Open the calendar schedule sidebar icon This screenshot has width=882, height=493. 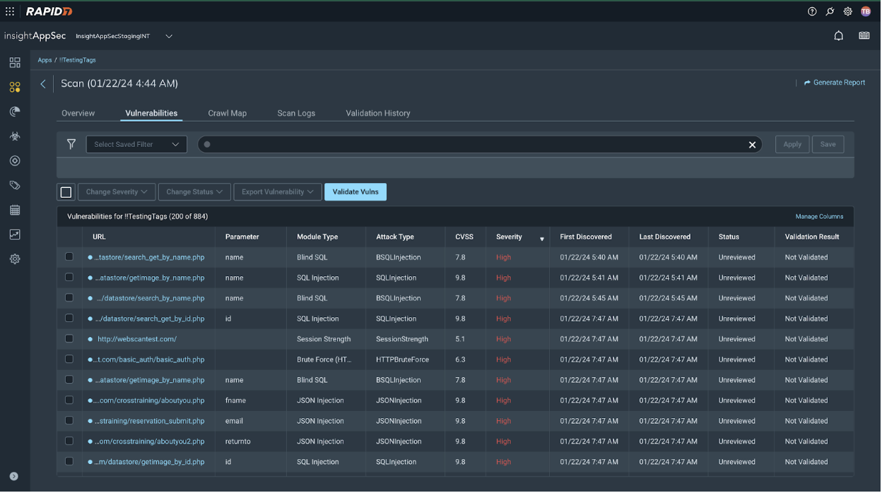coord(15,210)
